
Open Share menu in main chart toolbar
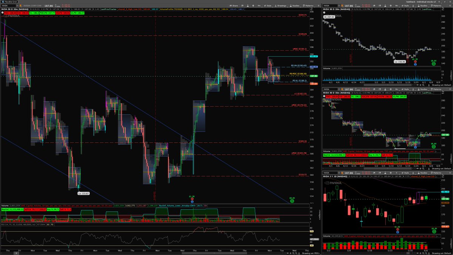(234, 6)
